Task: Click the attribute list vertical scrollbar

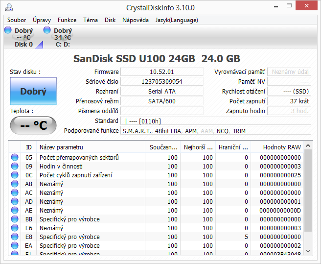Action: coord(308,196)
